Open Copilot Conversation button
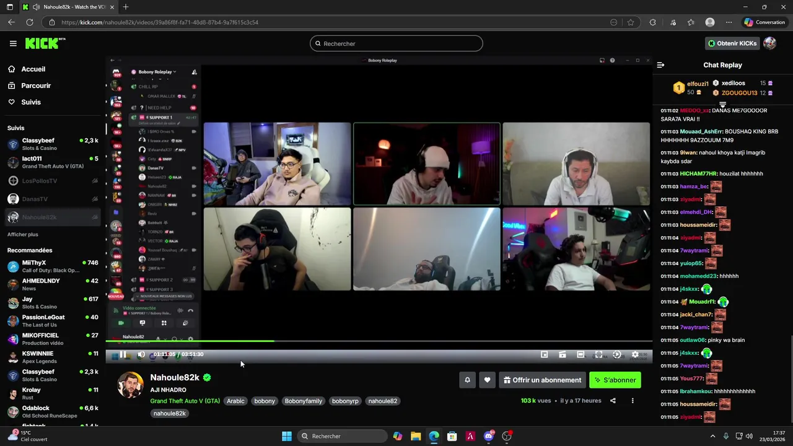 coord(765,22)
